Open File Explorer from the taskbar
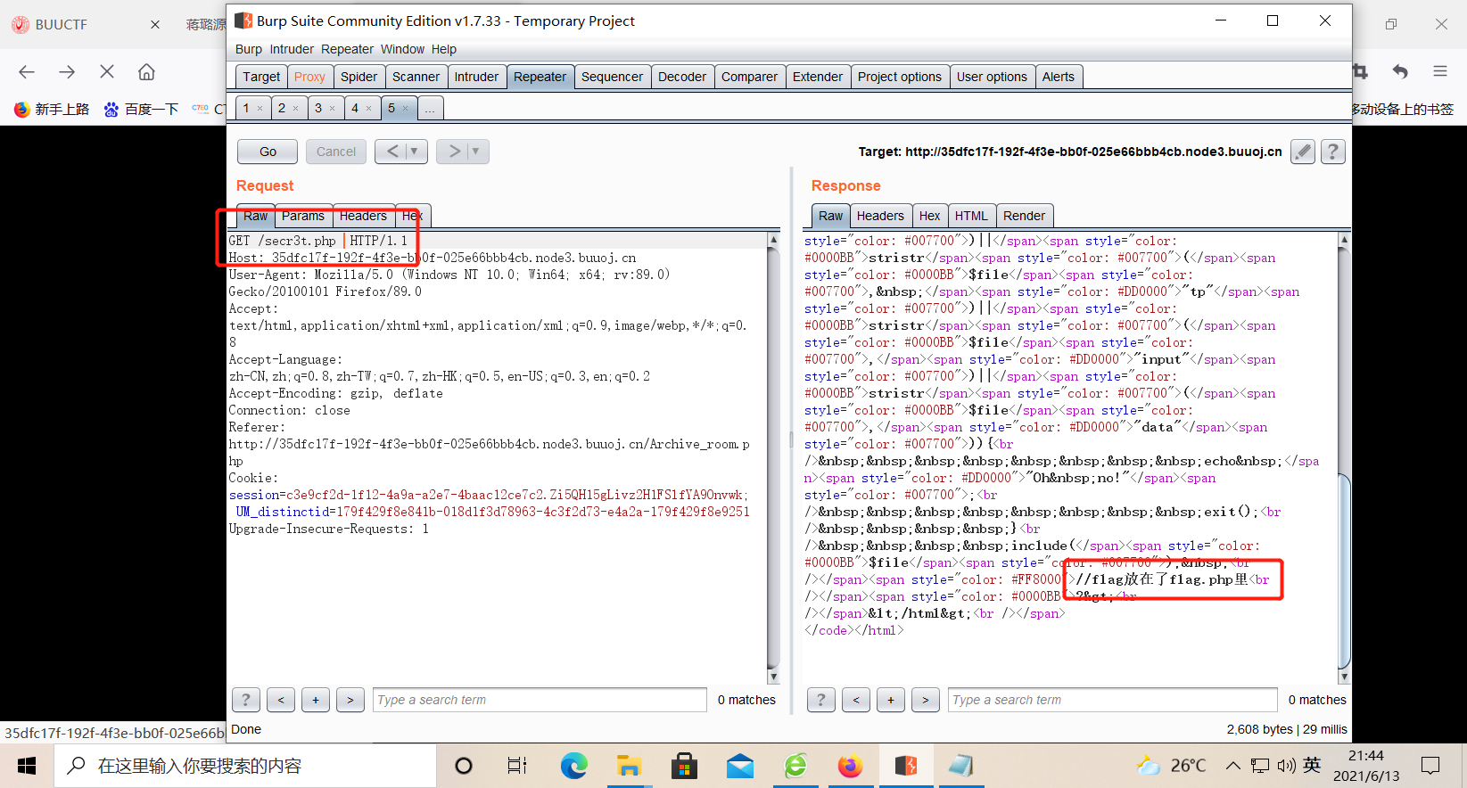The width and height of the screenshot is (1467, 788). coord(630,766)
